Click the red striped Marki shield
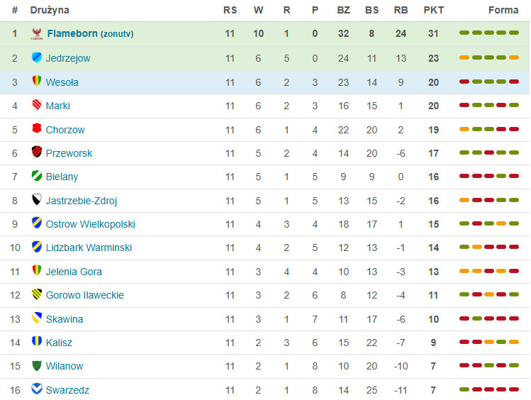The image size is (531, 400). [37, 106]
